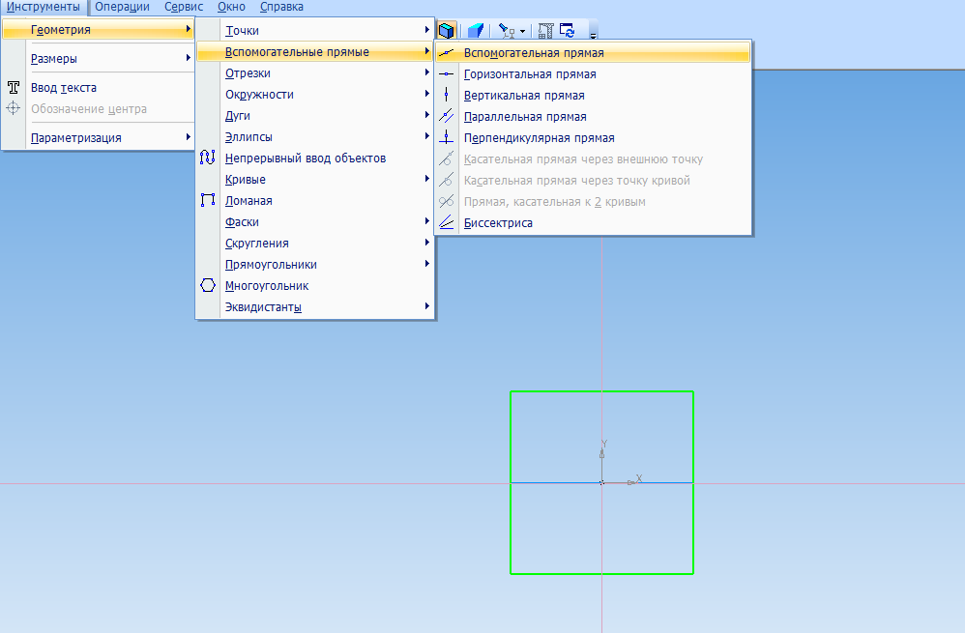This screenshot has height=633, width=965.
Task: Click the Параллельная прямая icon
Action: [447, 117]
